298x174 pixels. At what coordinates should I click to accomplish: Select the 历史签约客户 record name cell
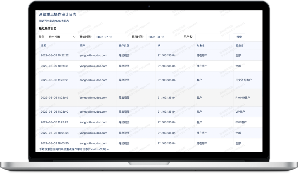pos(243,80)
